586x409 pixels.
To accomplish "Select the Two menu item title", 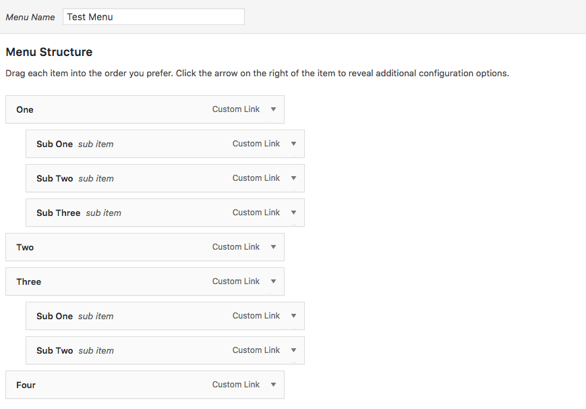I will pyautogui.click(x=25, y=248).
